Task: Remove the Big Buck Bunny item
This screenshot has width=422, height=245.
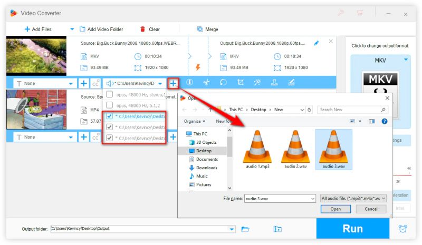Action: point(331,41)
